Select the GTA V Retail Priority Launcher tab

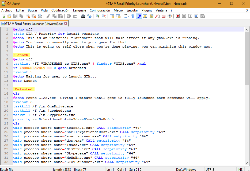(x=34, y=24)
